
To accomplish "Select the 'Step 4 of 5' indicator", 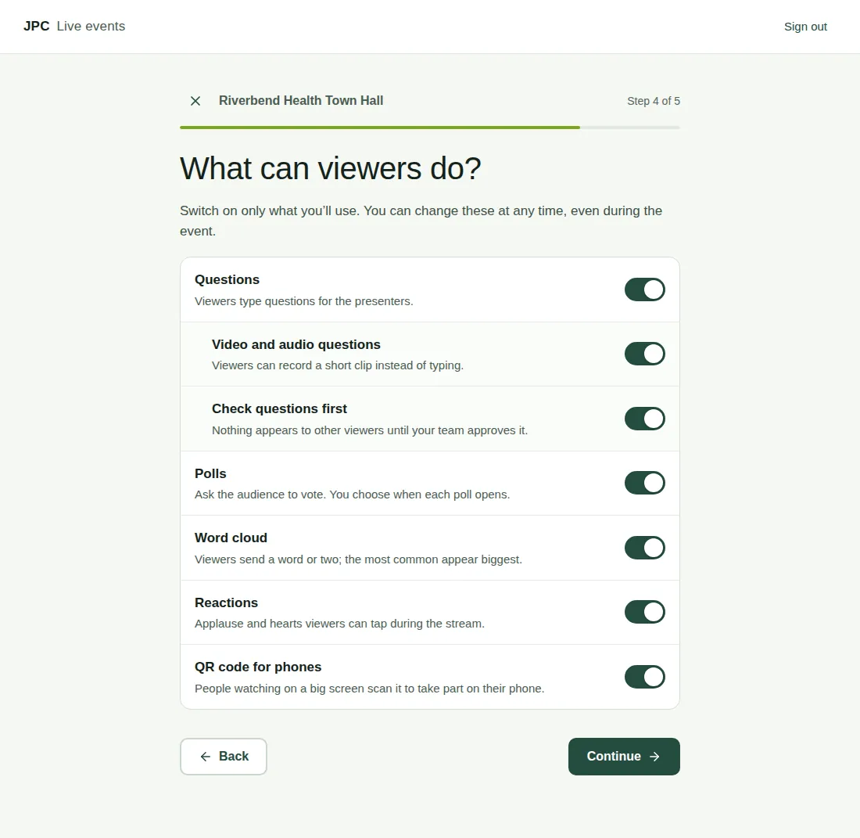I will coord(654,101).
